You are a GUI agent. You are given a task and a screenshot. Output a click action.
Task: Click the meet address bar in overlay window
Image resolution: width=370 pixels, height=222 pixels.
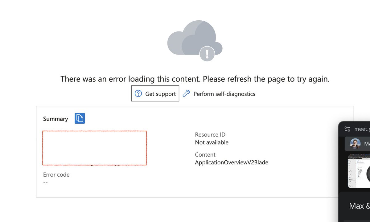(362, 129)
